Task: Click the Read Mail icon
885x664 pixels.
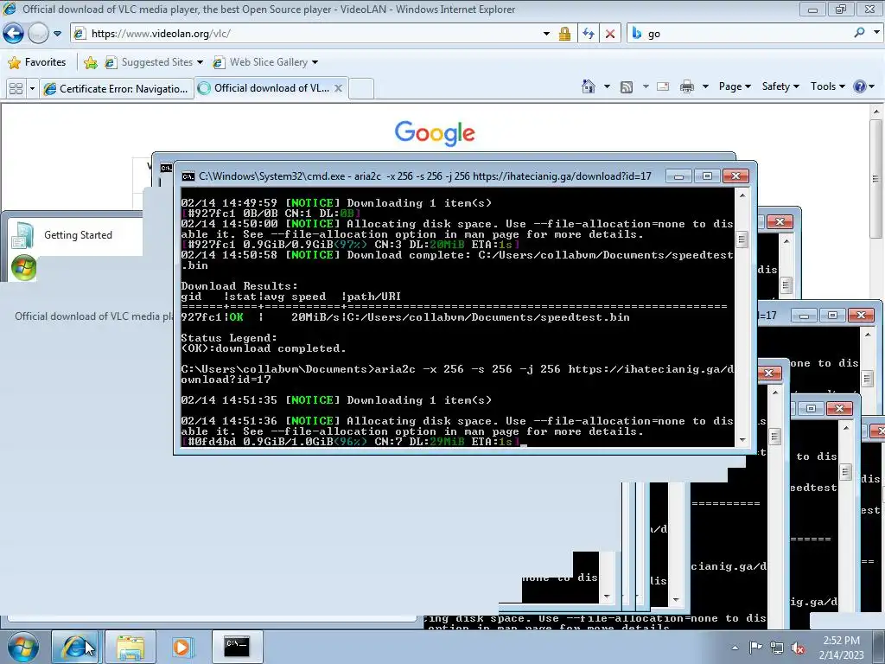Action: pos(663,86)
